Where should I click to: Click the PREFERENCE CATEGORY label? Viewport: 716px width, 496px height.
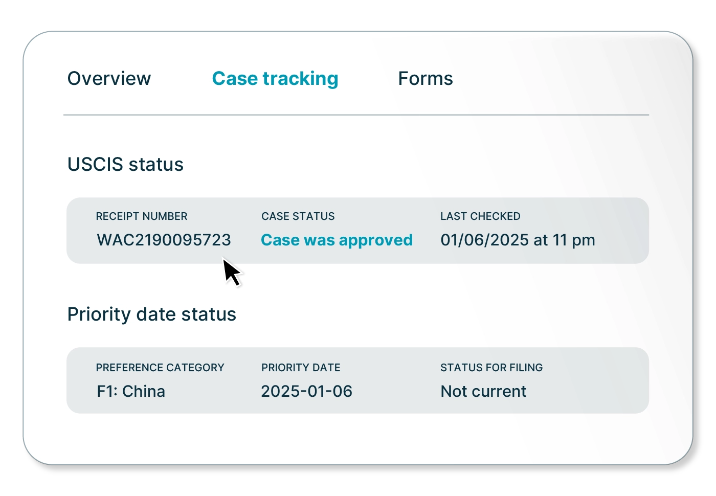[x=161, y=368]
